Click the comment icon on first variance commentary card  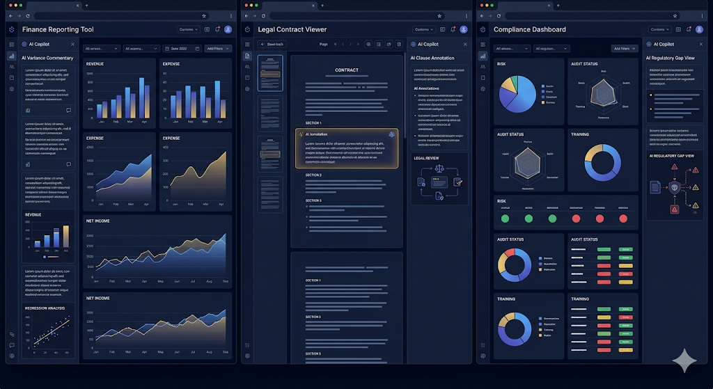coord(69,111)
